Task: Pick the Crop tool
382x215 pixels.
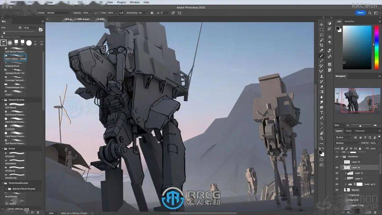Action: click(322, 45)
